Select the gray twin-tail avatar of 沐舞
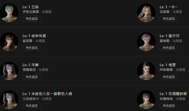Viewport: 189px width, 111px height. click(9, 71)
